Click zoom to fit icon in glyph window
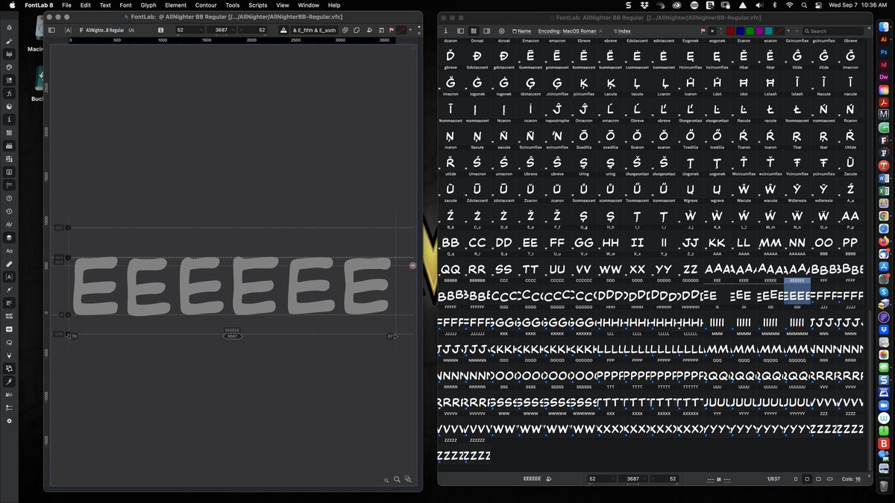895x503 pixels. tap(408, 479)
